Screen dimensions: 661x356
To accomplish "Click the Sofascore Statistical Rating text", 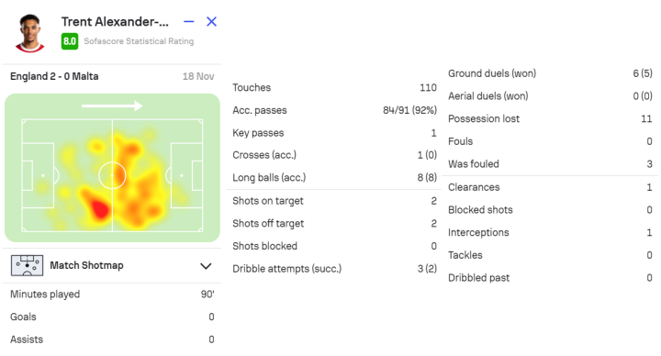I will coord(139,41).
